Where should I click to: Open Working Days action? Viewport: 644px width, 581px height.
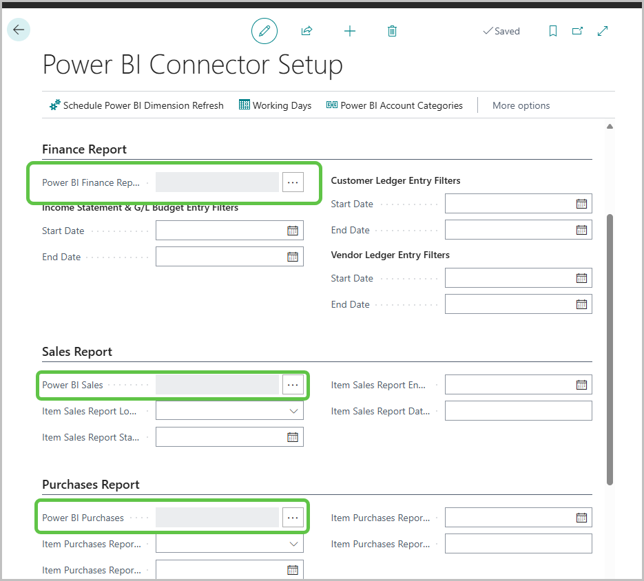[276, 105]
